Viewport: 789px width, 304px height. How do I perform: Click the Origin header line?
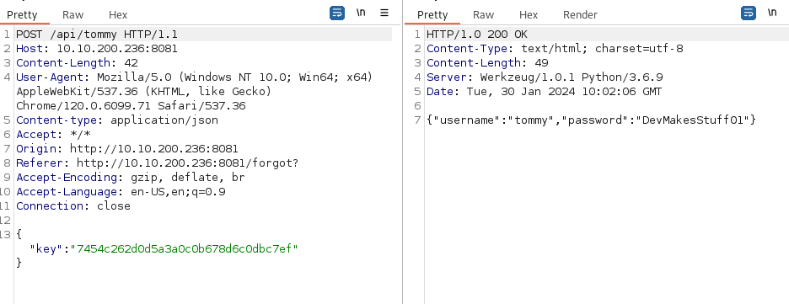[127, 149]
